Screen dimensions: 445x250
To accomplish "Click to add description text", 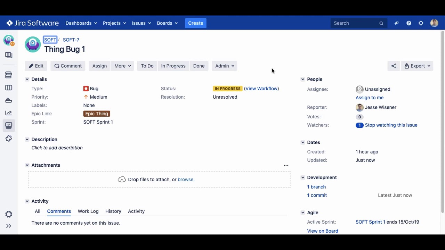I will tap(57, 148).
